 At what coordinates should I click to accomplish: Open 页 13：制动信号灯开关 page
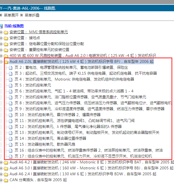87,132
